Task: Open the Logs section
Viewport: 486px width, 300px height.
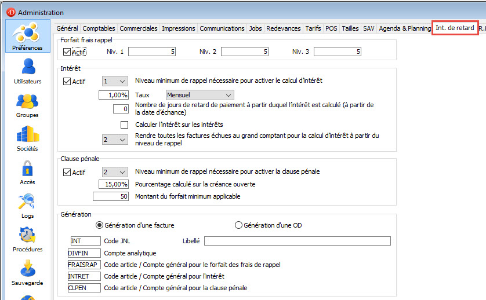Action: pyautogui.click(x=27, y=206)
